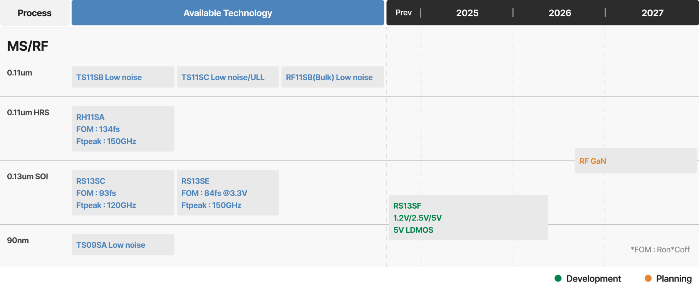Click RF11SB(Bulk) Low noise technology
Screen dimensions: 699x290
tap(332, 77)
